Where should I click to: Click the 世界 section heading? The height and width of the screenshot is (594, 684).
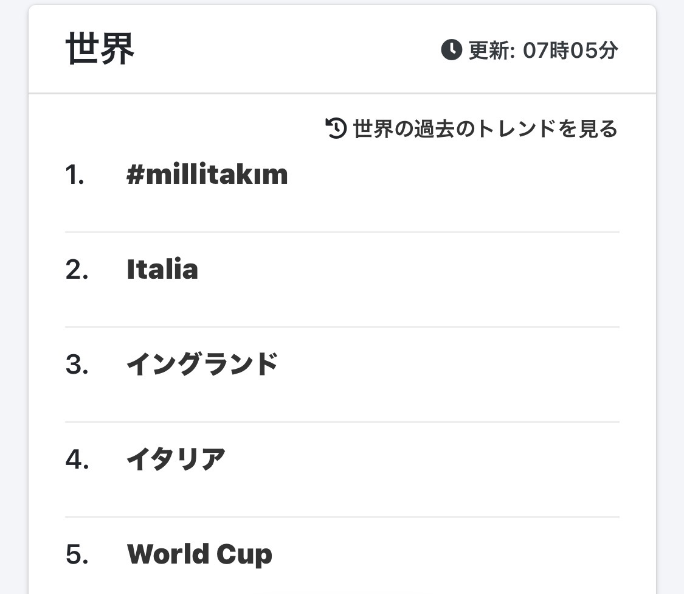coord(100,50)
